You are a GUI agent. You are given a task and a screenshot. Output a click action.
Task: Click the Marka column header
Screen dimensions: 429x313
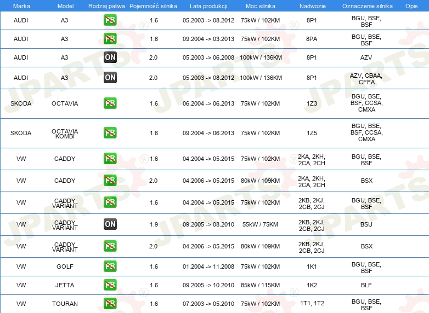pyautogui.click(x=21, y=6)
